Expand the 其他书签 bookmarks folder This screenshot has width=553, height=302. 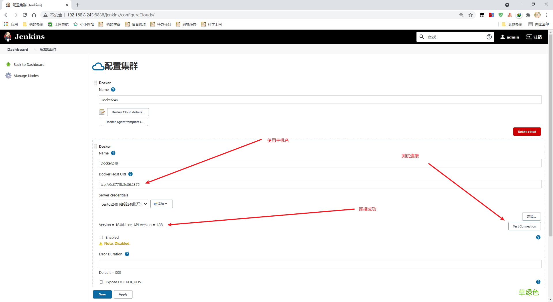click(512, 24)
